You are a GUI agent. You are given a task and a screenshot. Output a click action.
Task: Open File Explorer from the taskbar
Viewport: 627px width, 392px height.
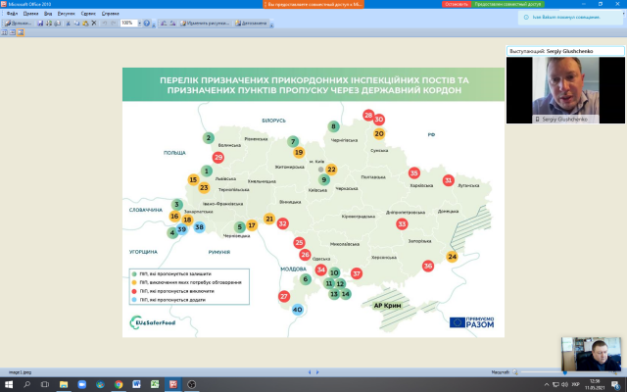[x=64, y=384]
